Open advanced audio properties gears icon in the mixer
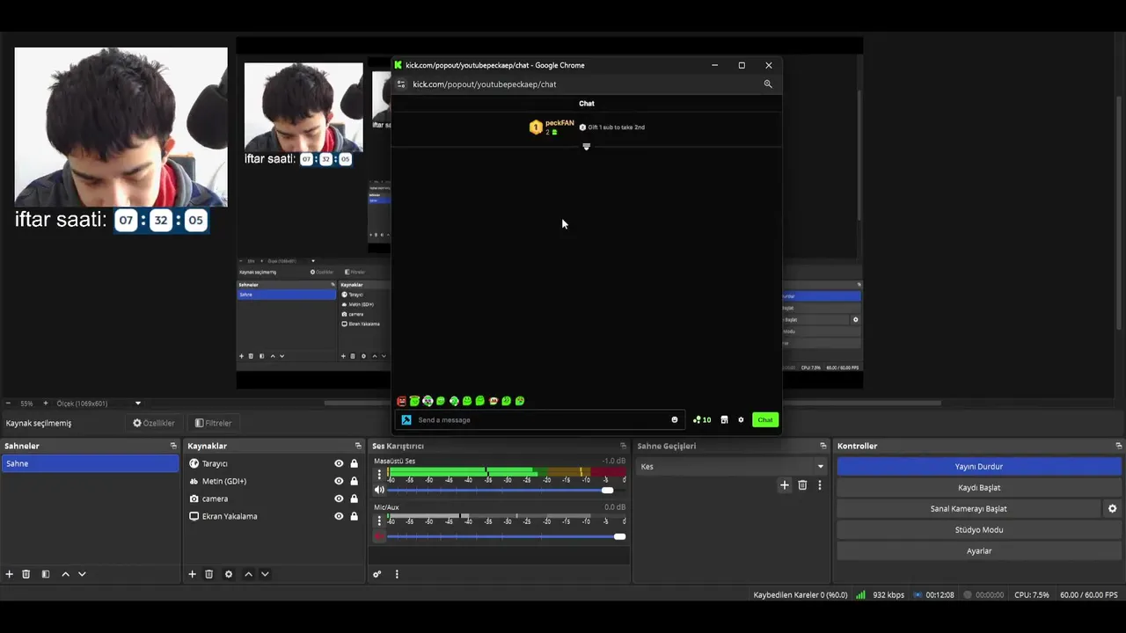 coord(377,574)
